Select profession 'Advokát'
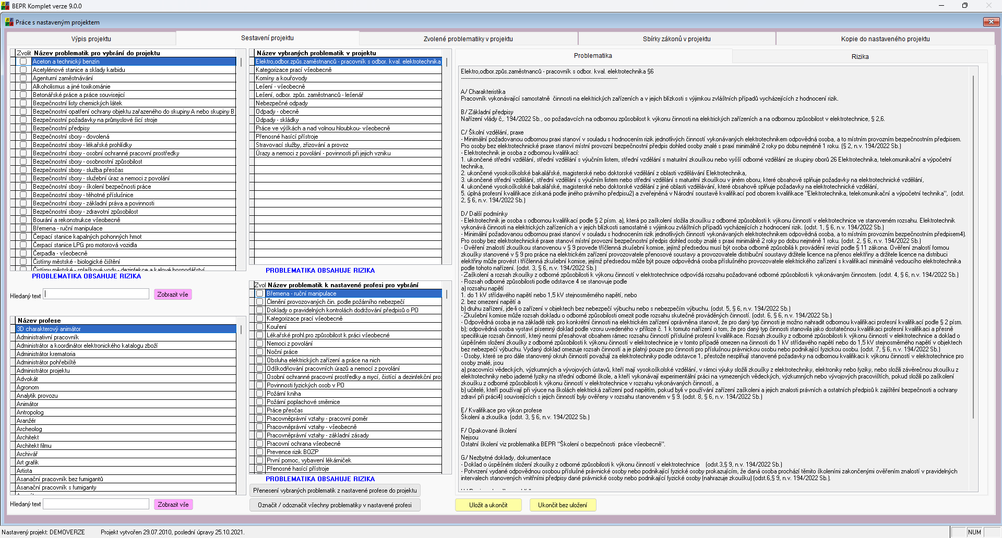The height and width of the screenshot is (538, 1002). pyautogui.click(x=125, y=379)
